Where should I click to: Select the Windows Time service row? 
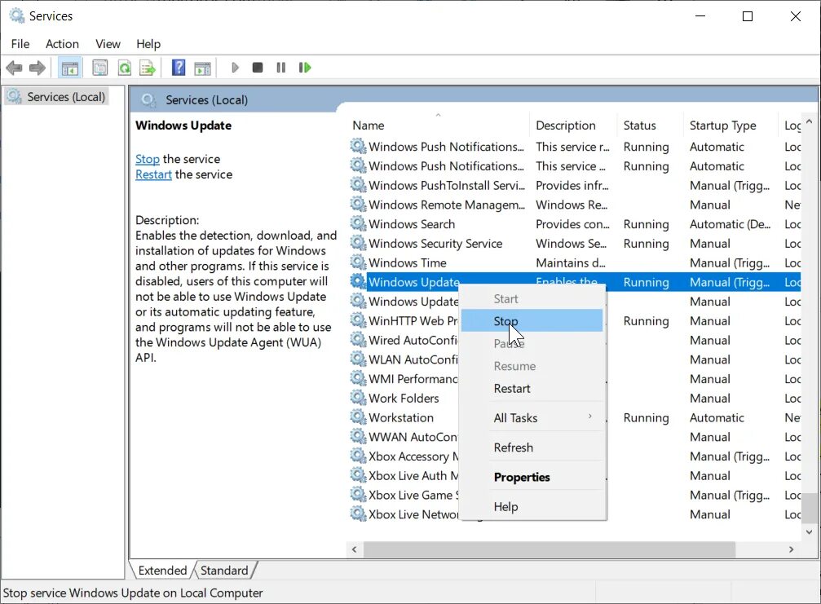(575, 262)
